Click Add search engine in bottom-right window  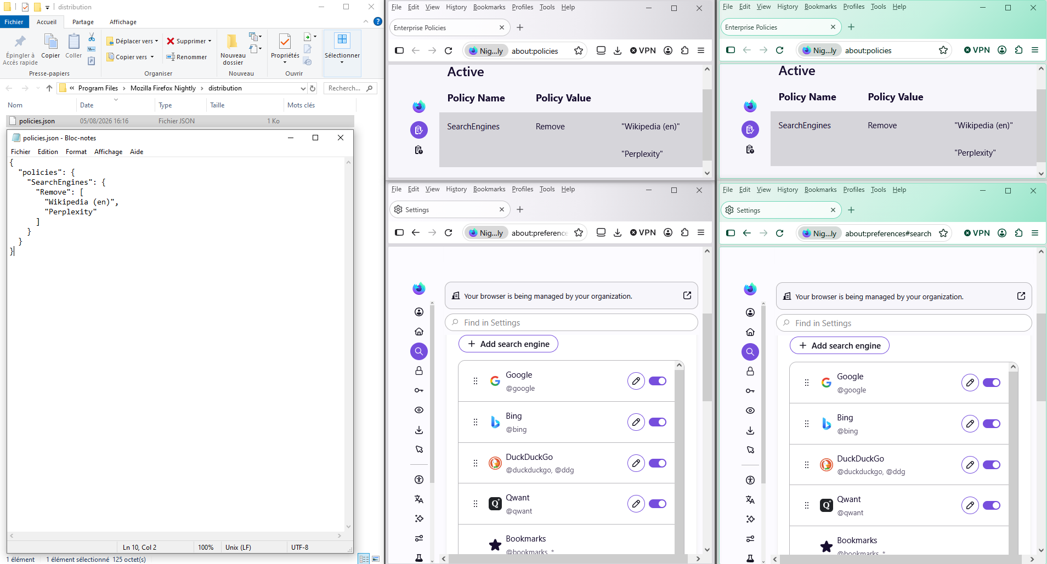840,345
